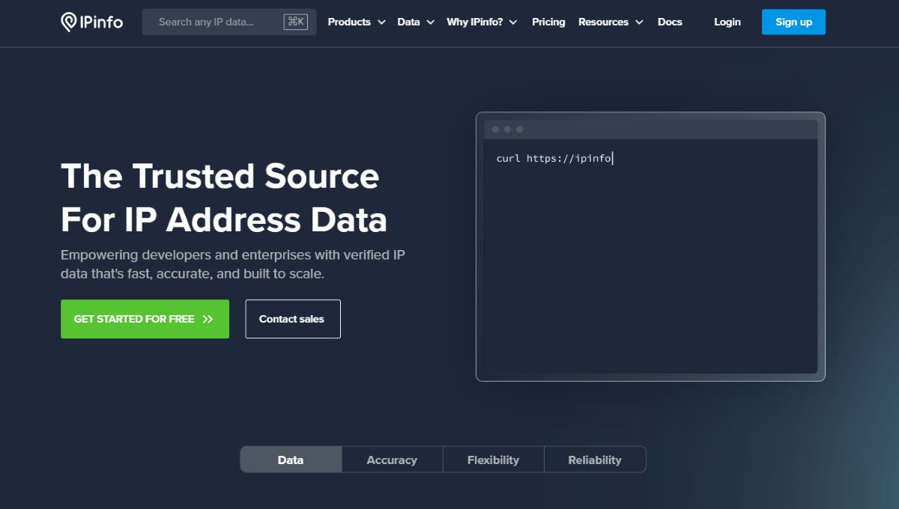Open the Data dropdown in navigation

coord(415,22)
